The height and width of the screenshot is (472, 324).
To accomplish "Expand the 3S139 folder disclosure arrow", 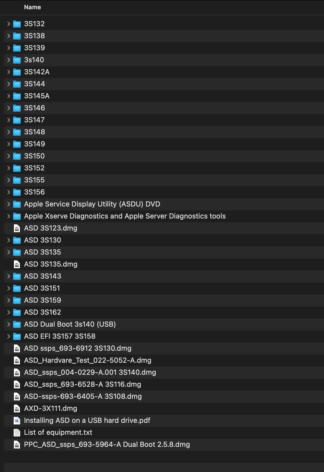I will coord(8,48).
